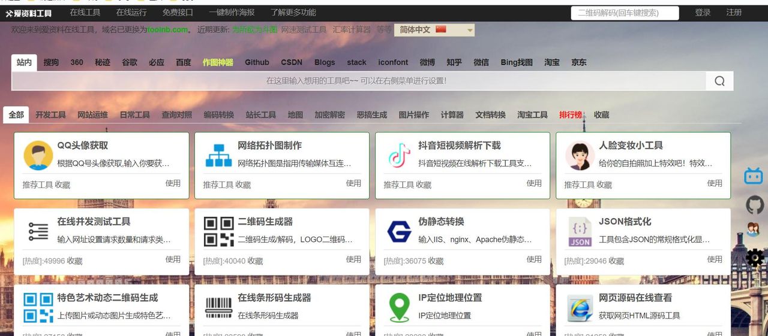
Task: Switch to the 收藏 category tab
Action: (x=602, y=115)
